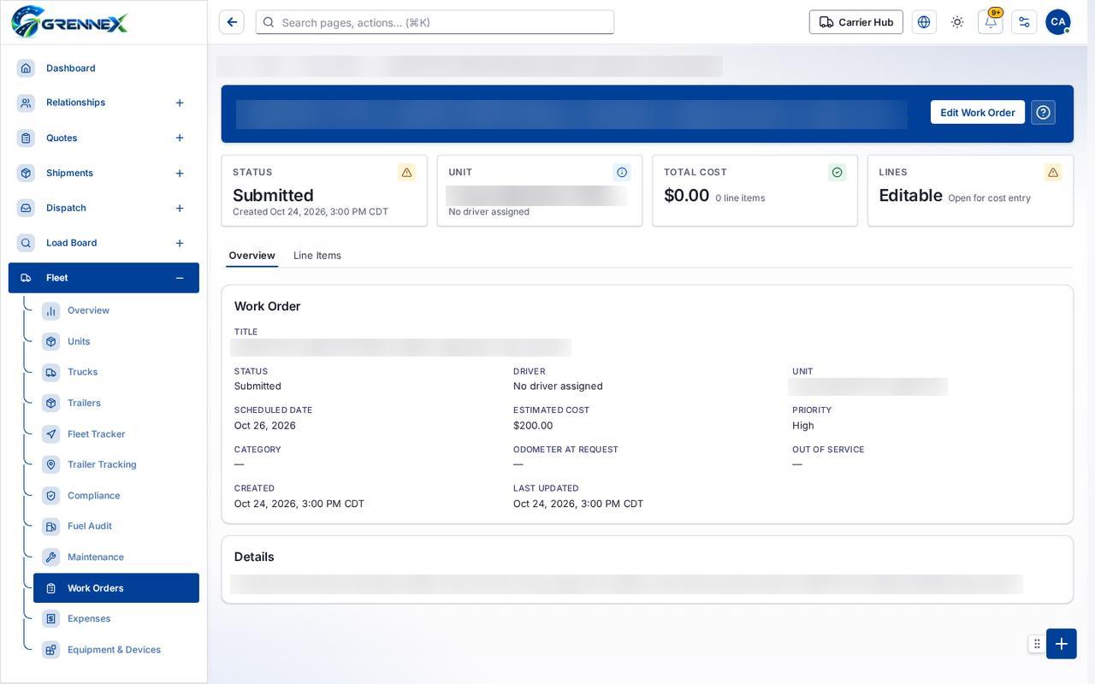Expand the Quotes menu plus
1095x684 pixels.
click(x=180, y=138)
